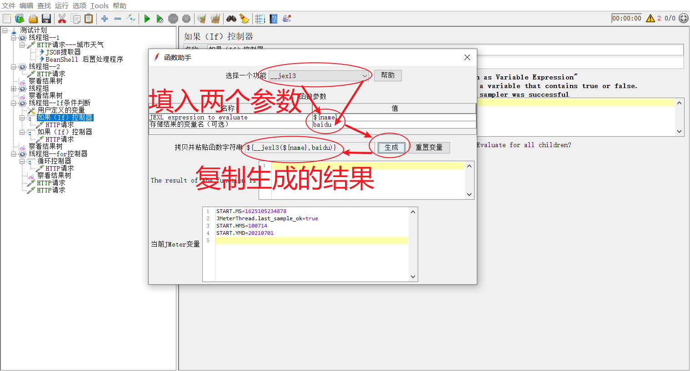Open a test plan file

click(33, 19)
